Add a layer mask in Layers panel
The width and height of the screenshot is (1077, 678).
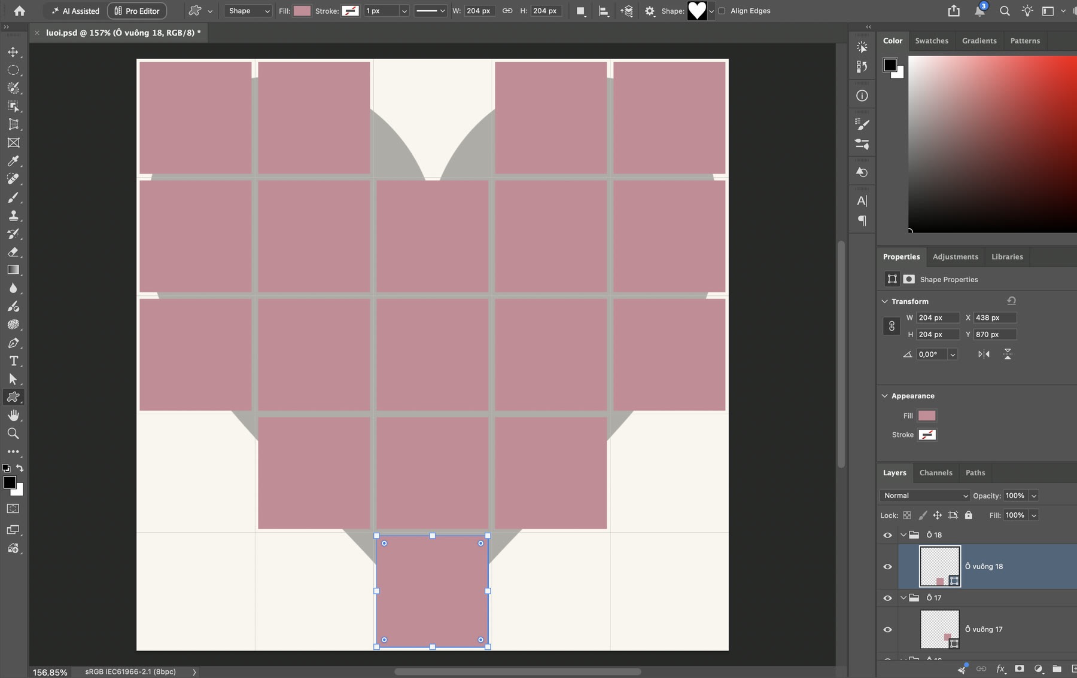click(x=1019, y=669)
